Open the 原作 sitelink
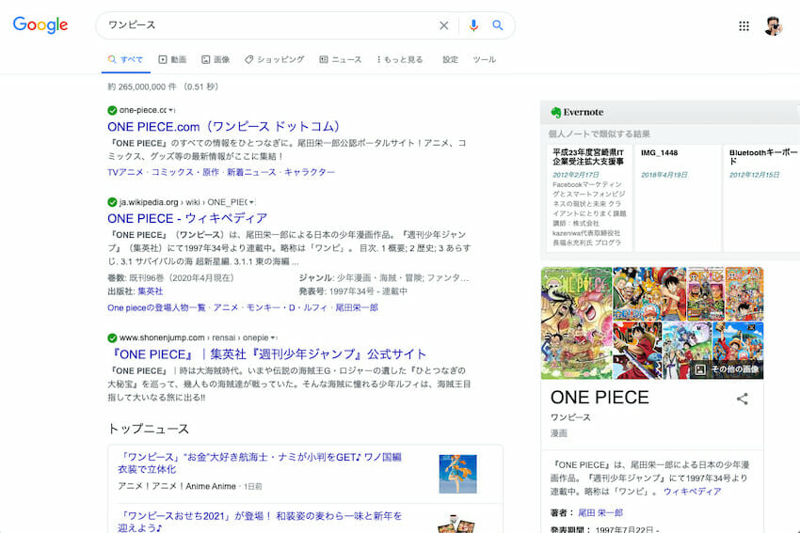This screenshot has width=800, height=533. (211, 172)
